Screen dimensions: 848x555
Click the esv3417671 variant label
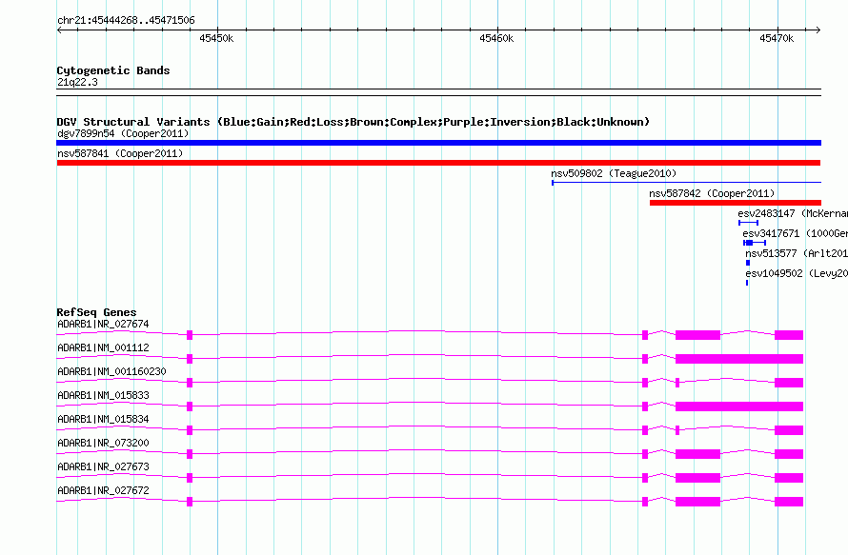pos(795,233)
